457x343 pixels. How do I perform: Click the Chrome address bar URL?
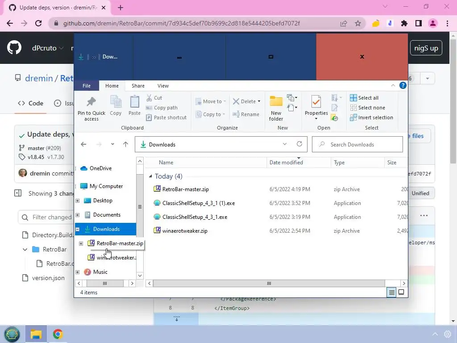click(x=181, y=23)
